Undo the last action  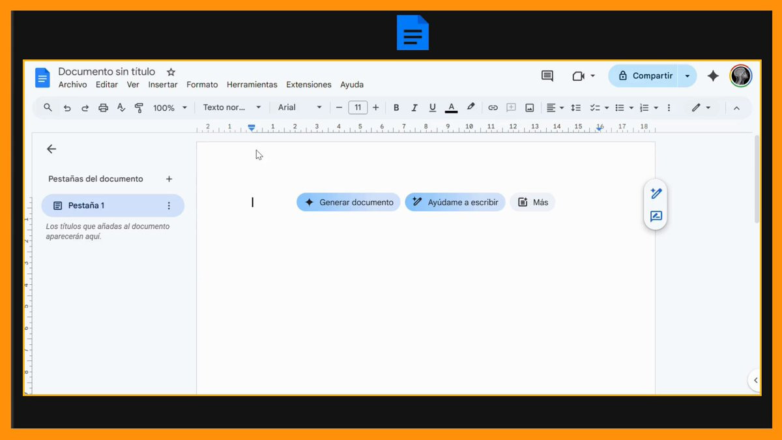coord(66,108)
